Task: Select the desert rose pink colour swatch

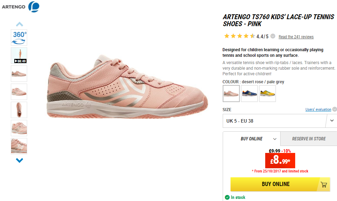Action: coord(231,93)
